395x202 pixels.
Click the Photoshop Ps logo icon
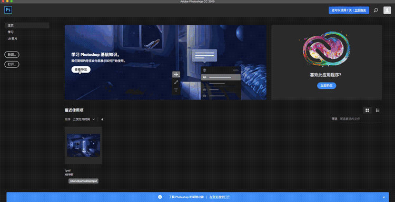8,10
